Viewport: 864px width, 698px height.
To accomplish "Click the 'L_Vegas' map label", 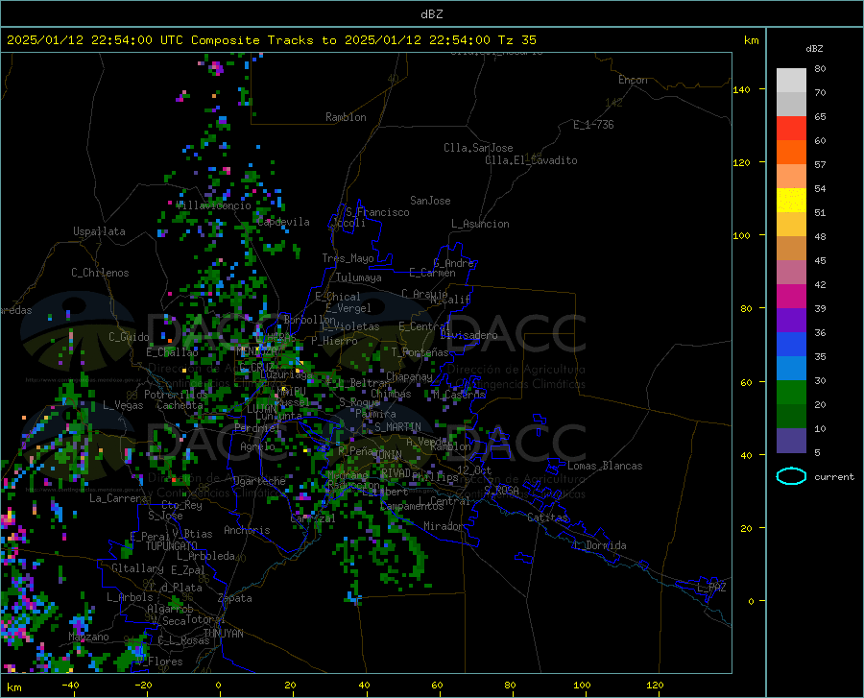I will [123, 405].
